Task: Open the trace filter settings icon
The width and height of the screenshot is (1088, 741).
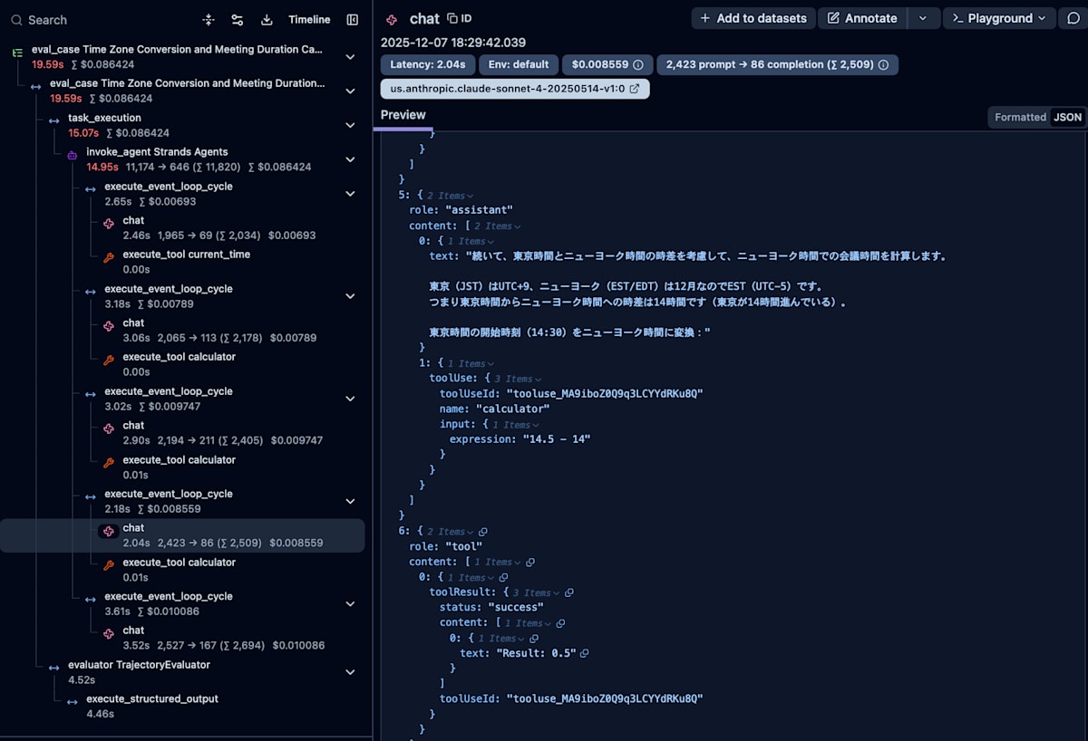Action: click(x=237, y=19)
